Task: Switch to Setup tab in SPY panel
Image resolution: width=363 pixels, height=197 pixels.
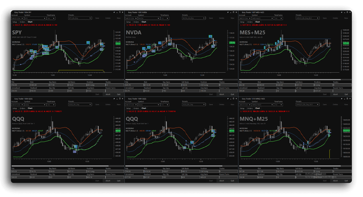Action: coord(15,22)
